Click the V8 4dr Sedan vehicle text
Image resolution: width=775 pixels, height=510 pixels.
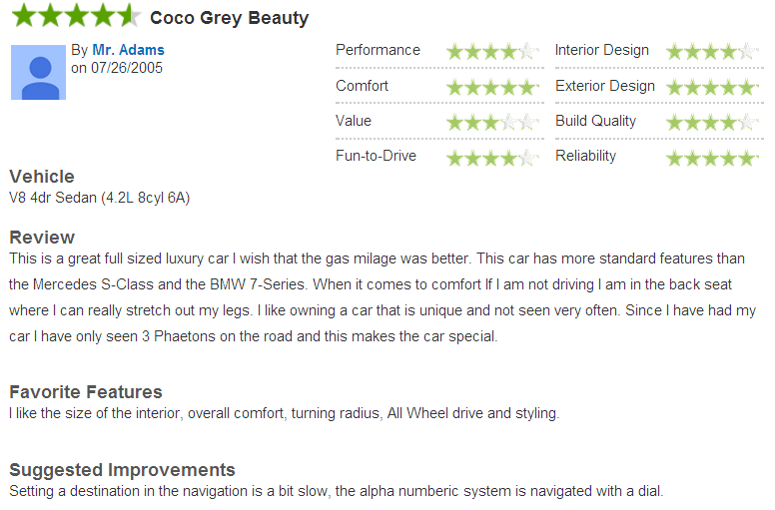(x=99, y=198)
